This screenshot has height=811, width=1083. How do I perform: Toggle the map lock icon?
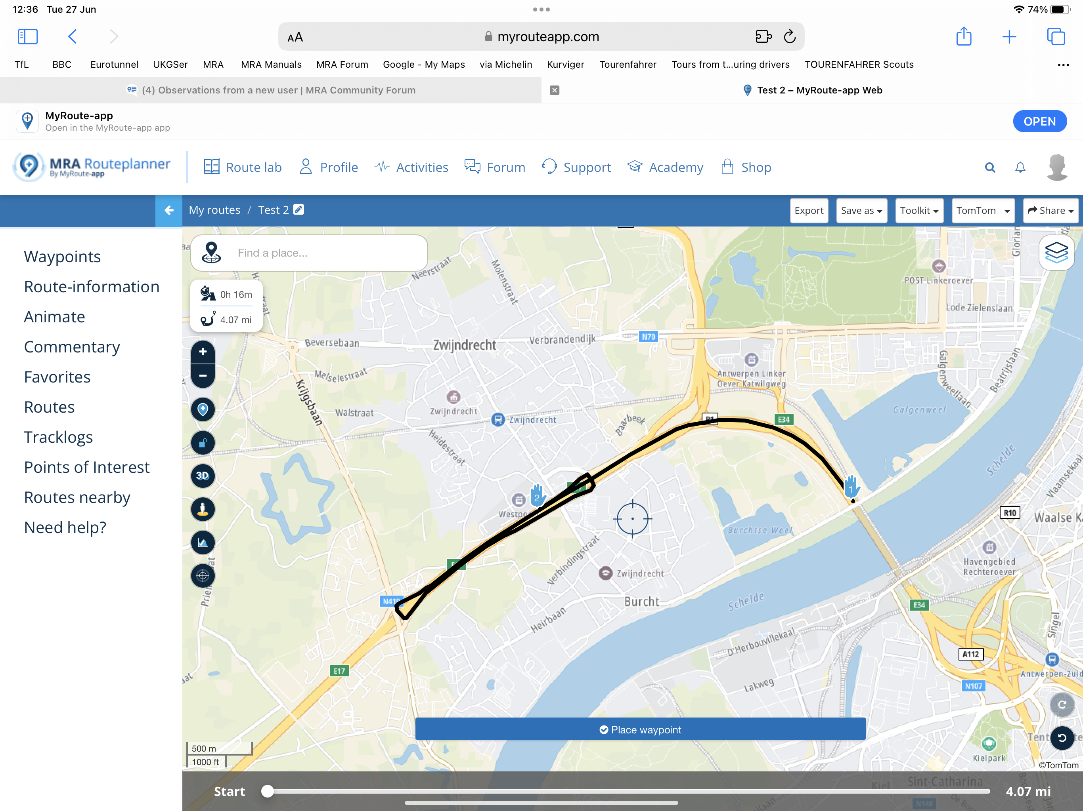click(x=203, y=443)
